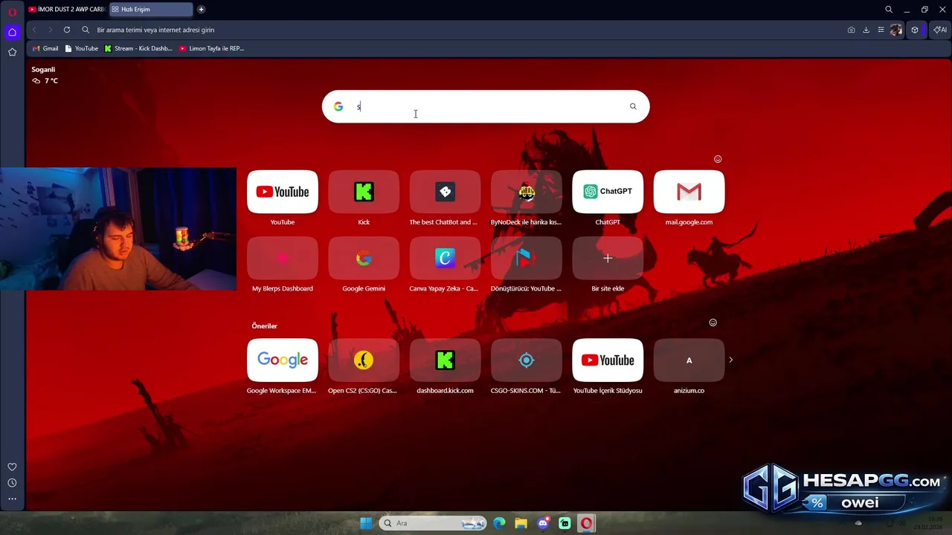Open the YouTube bookmark in the bookmarks bar
The height and width of the screenshot is (535, 952).
tap(82, 48)
